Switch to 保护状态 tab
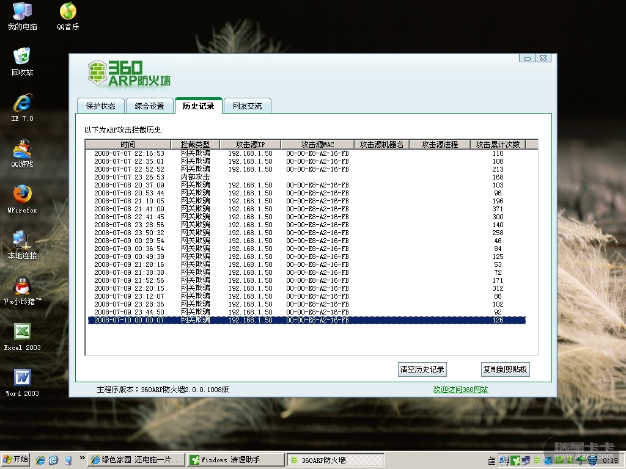 click(x=101, y=106)
